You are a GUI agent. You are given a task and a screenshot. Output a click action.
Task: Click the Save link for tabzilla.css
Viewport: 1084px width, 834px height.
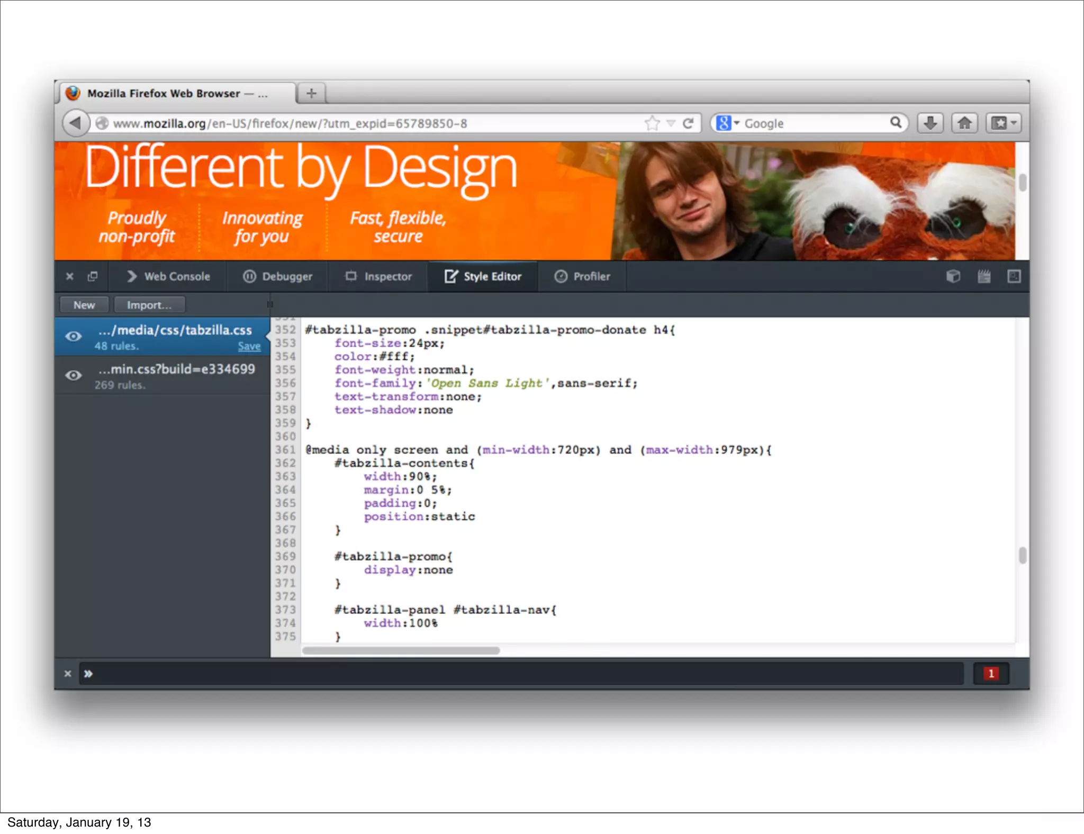[x=249, y=346]
